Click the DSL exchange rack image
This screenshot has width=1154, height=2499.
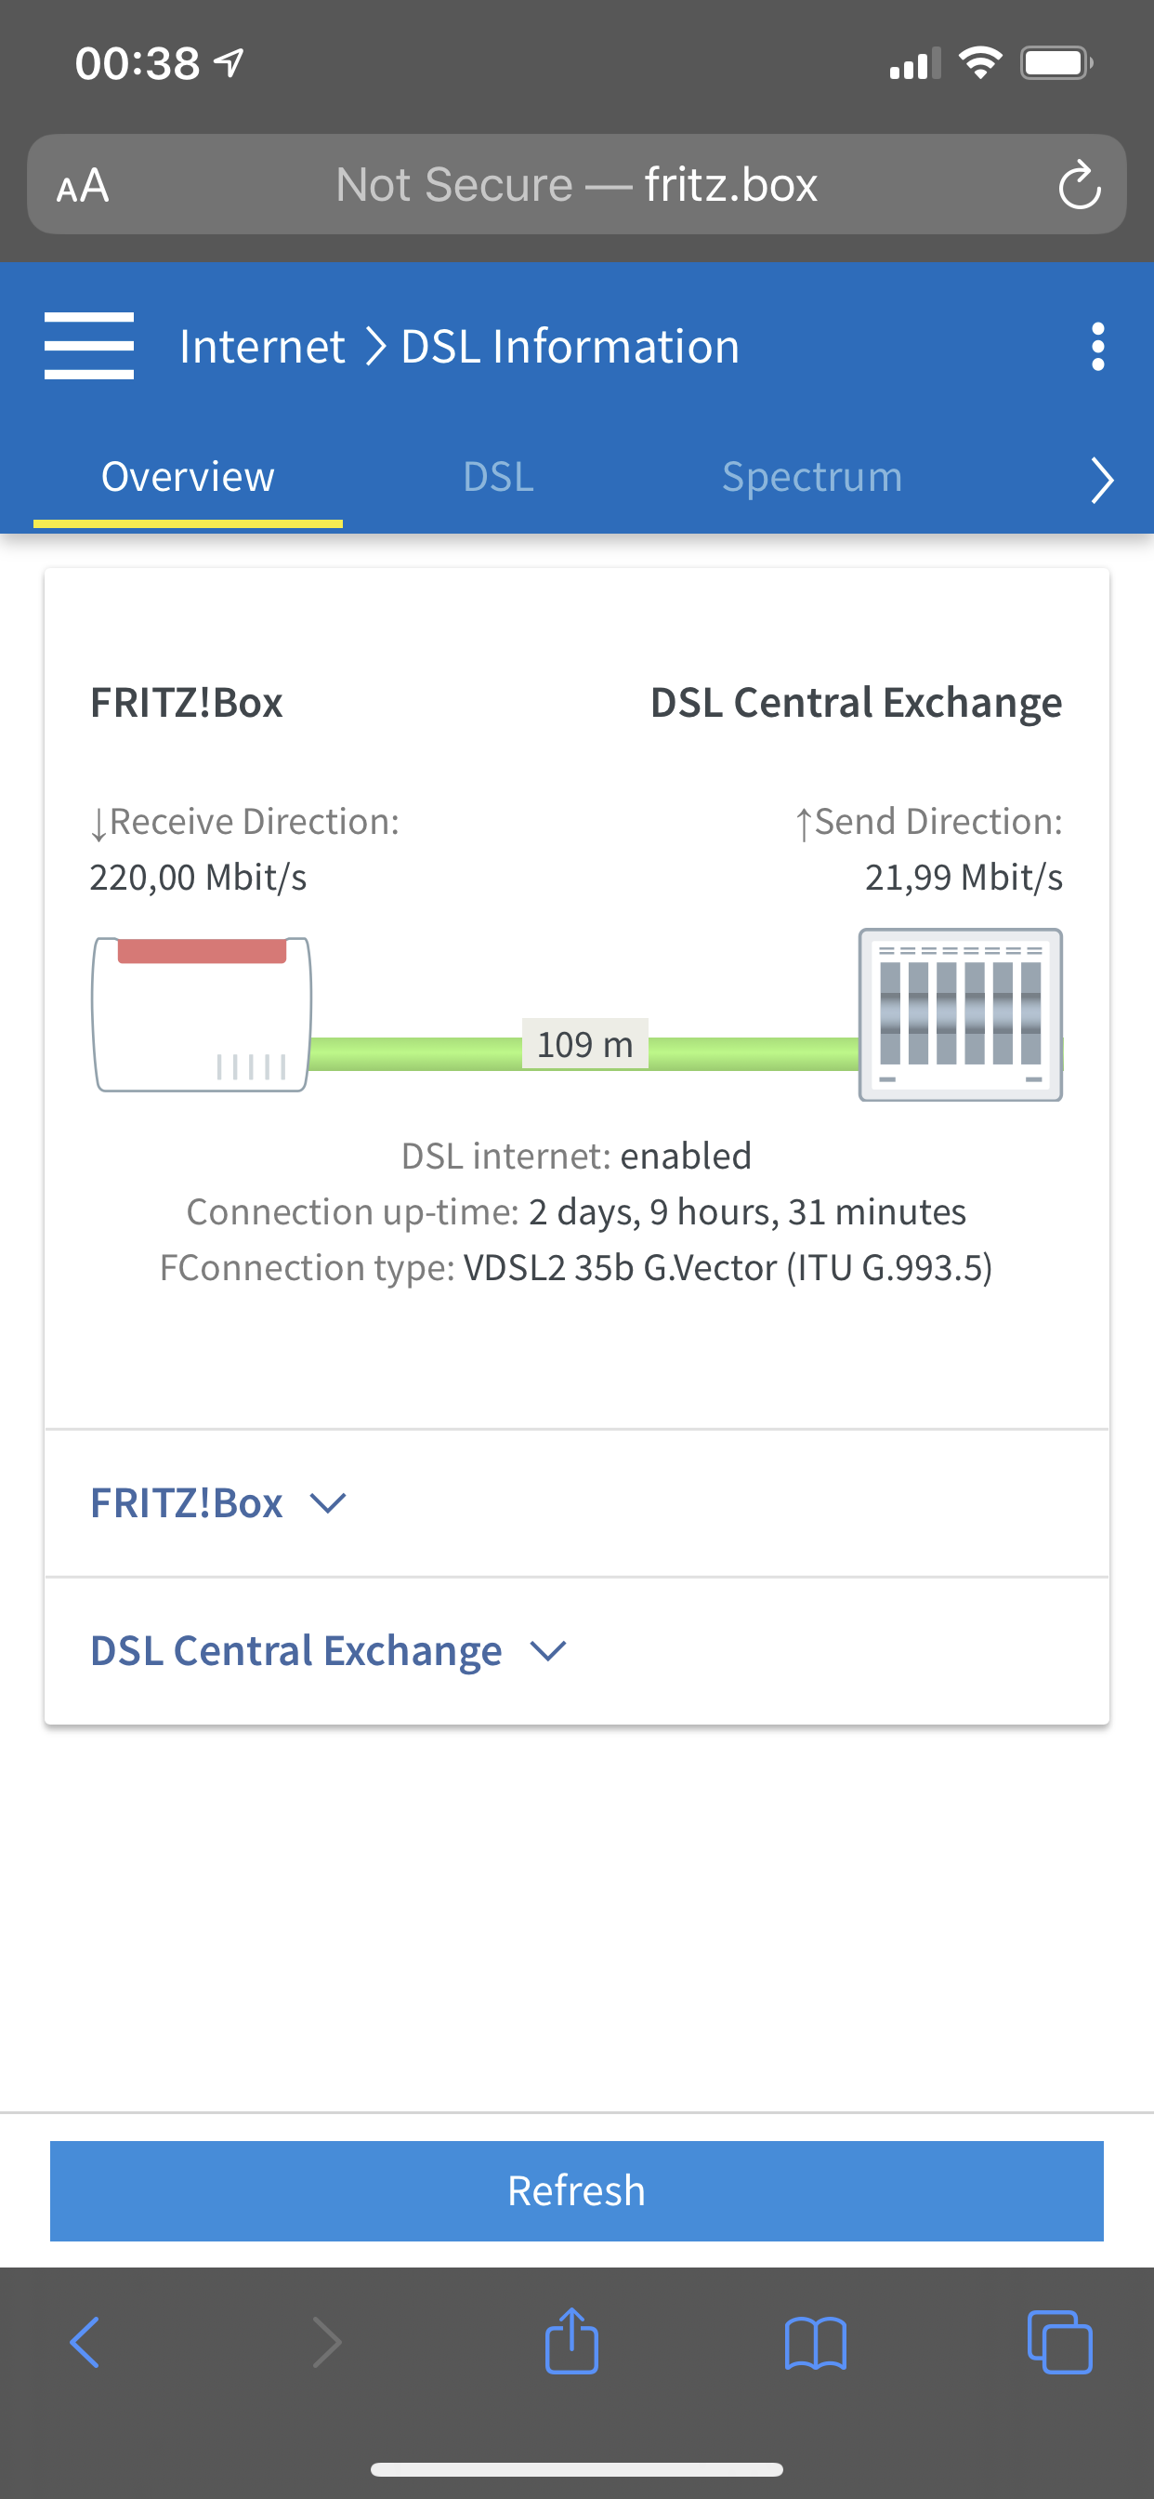coord(960,1014)
